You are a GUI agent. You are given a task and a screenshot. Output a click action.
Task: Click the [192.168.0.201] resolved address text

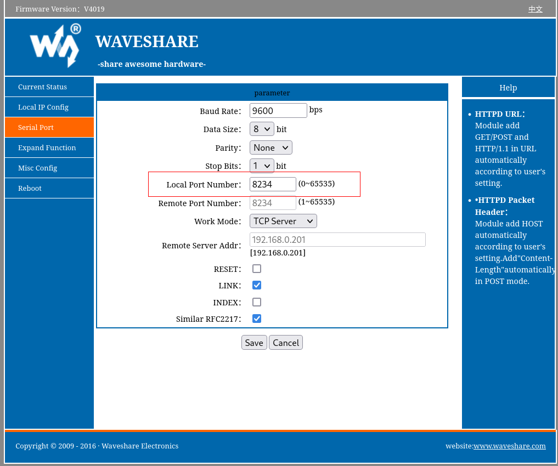[x=278, y=253]
